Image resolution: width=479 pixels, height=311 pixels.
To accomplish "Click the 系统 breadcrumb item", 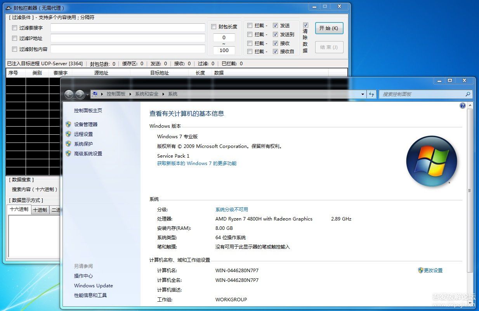I will click(x=173, y=94).
